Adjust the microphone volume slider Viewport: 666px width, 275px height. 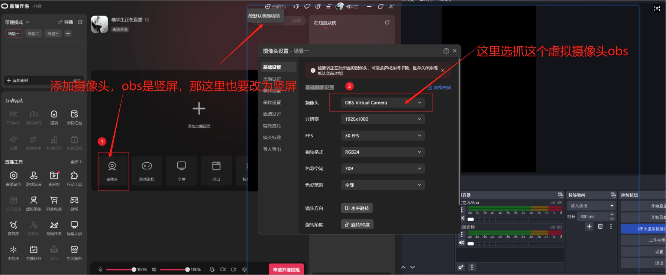click(x=121, y=269)
